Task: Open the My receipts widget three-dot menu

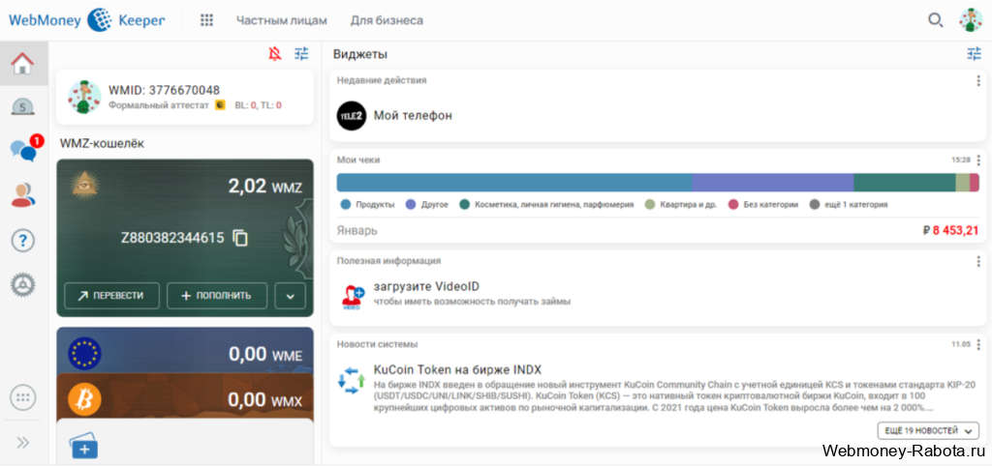Action: [978, 160]
